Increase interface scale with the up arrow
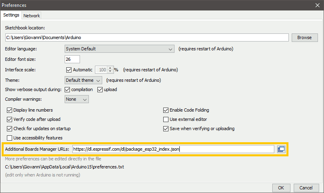The image size is (324, 193). 110,68
